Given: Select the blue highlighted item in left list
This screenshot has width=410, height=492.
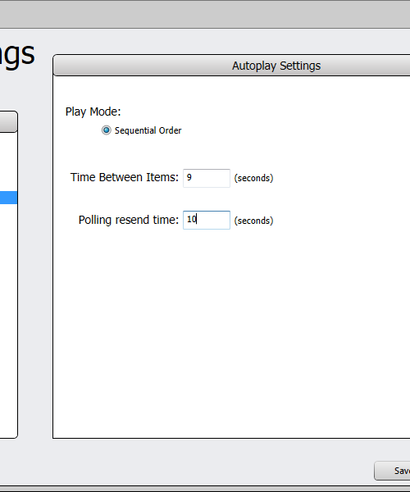Looking at the screenshot, I should pos(8,198).
